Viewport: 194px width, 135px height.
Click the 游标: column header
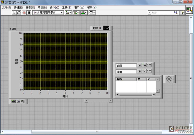click(x=126, y=79)
